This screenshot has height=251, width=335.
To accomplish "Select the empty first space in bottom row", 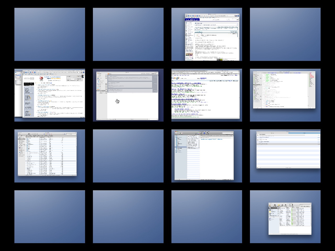I will click(x=50, y=217).
